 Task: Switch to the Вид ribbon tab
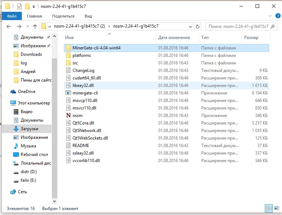(88, 16)
